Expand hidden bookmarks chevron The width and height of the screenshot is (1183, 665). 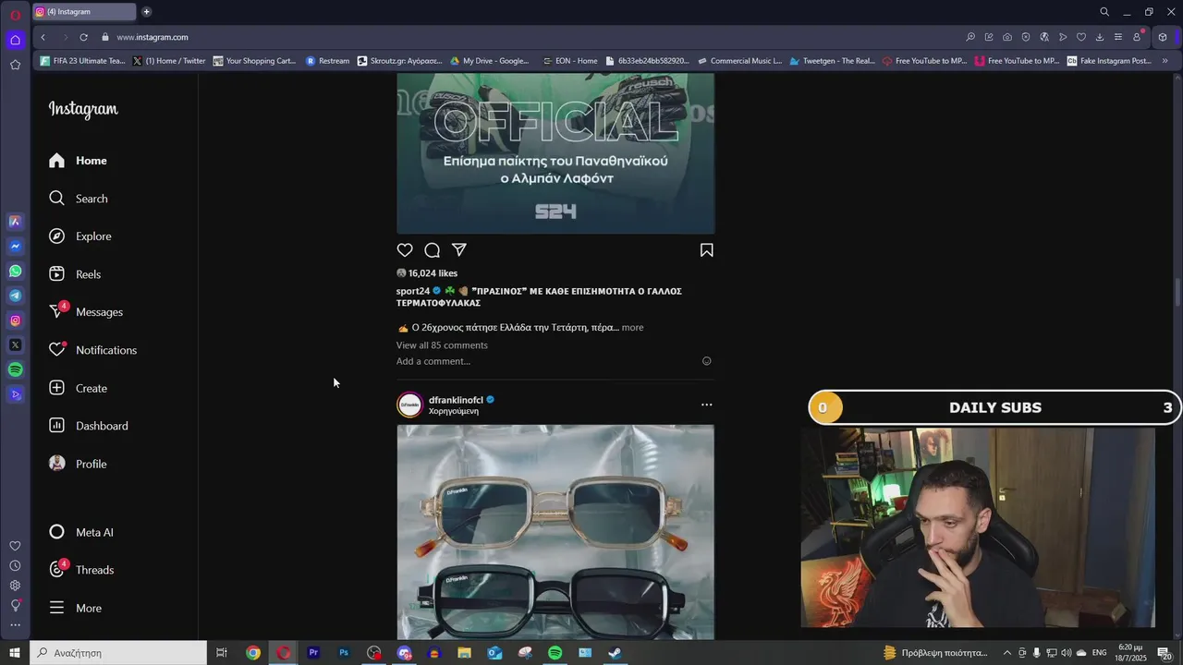[x=1165, y=61]
